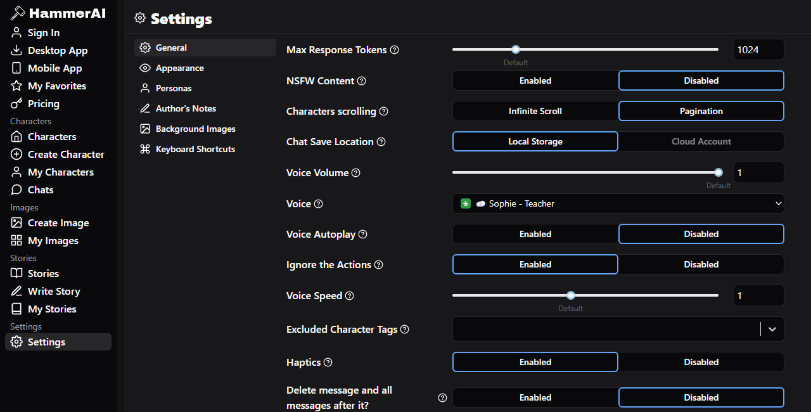Open the Desktop App download page
This screenshot has height=412, width=811.
pos(58,50)
